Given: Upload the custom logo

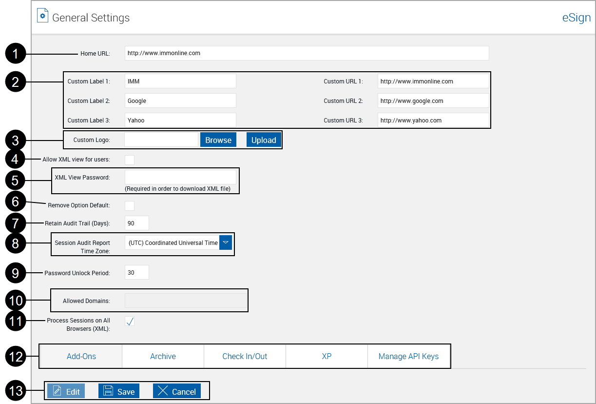Looking at the screenshot, I should coord(263,140).
